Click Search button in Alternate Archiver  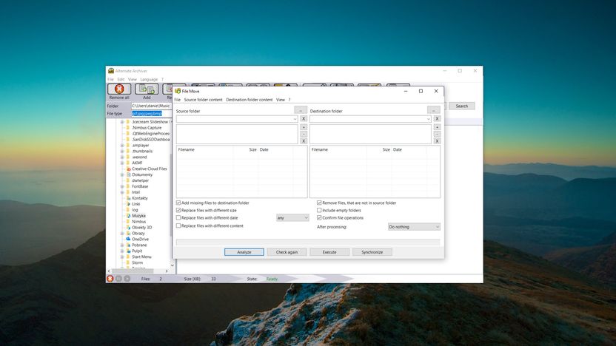coord(461,106)
